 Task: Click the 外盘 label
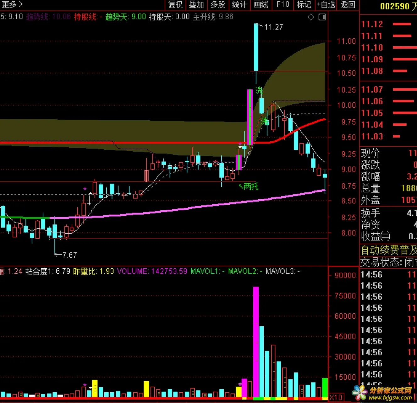click(370, 200)
